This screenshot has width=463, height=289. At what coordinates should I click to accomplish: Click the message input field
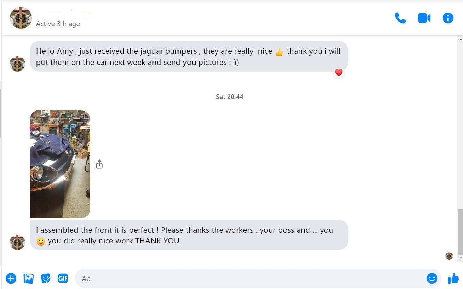[250, 278]
